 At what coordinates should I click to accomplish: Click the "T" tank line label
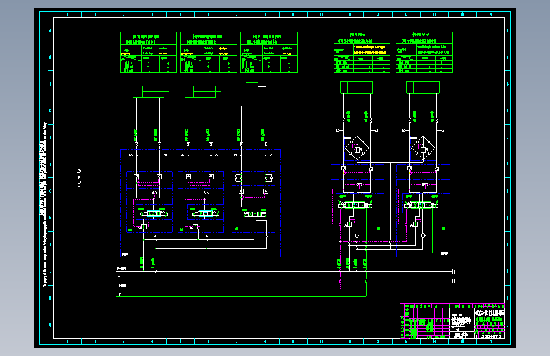pyautogui.click(x=119, y=278)
